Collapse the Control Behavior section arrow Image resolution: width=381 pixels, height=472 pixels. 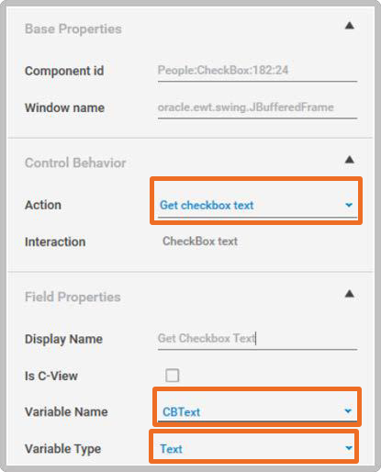pos(350,160)
